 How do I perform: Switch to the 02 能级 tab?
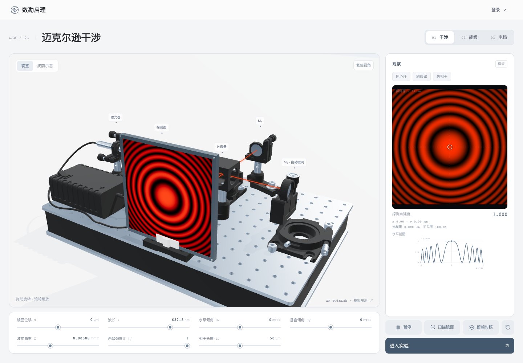point(469,37)
